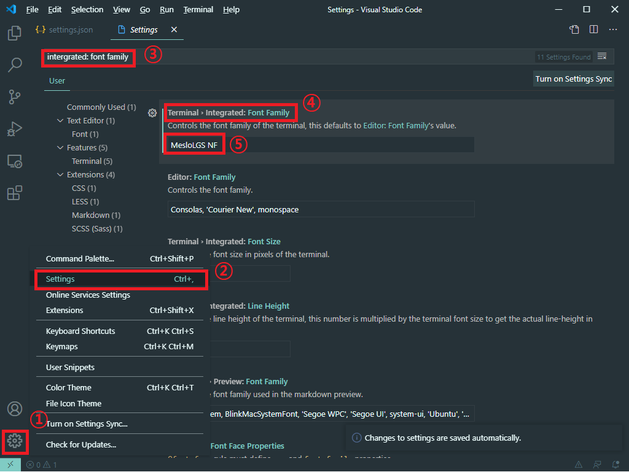
Task: Choose Turn on Settings Sync... menu entry
Action: click(120, 424)
